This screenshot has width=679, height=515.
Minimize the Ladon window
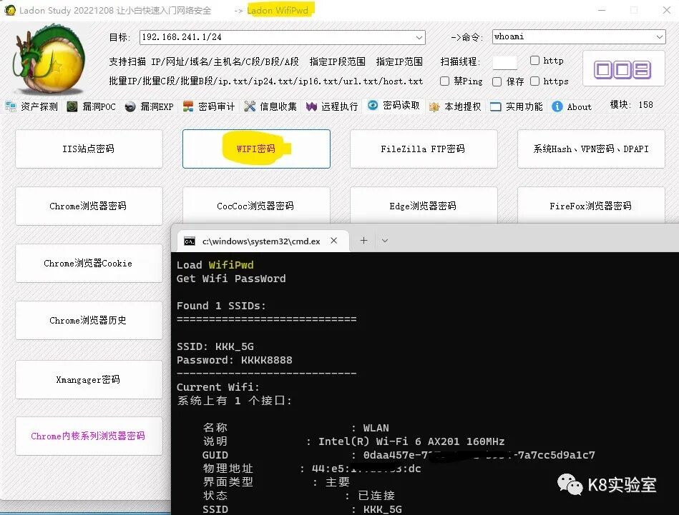(602, 10)
